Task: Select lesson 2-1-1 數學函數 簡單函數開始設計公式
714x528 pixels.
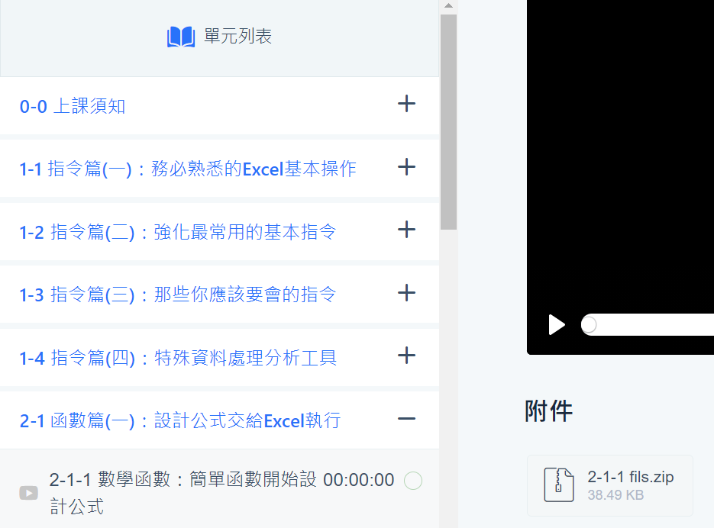Action: pyautogui.click(x=183, y=492)
